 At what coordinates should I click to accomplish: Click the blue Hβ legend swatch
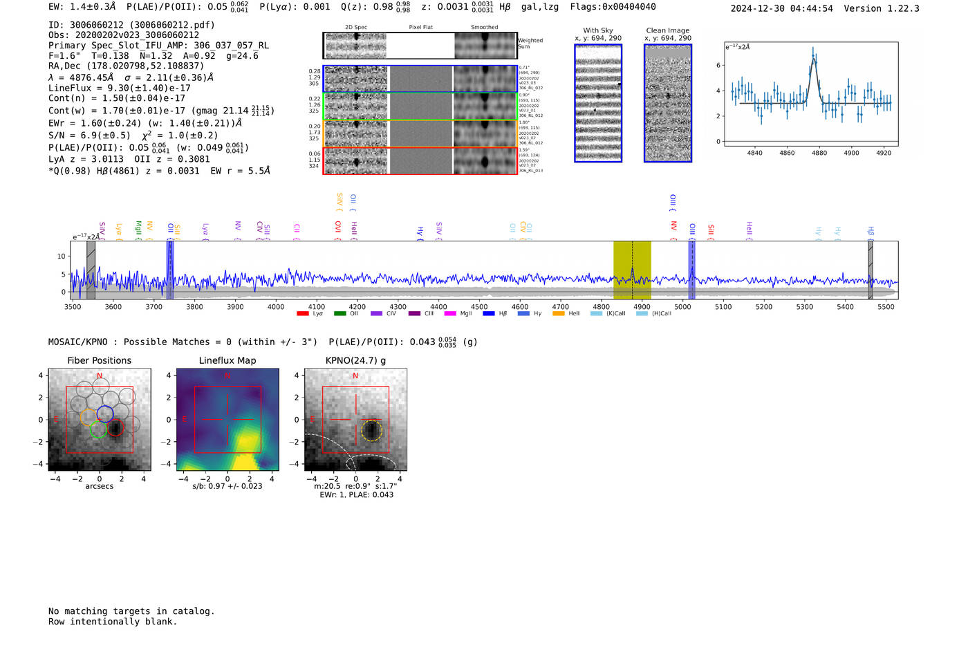tap(489, 314)
